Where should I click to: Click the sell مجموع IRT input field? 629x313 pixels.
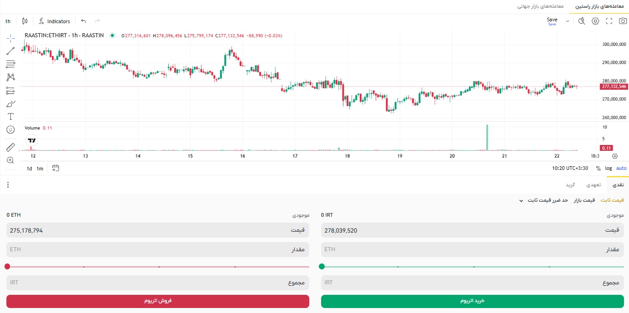coord(158,283)
